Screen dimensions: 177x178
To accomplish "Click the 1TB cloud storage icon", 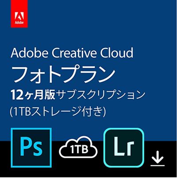I will 78,147.
